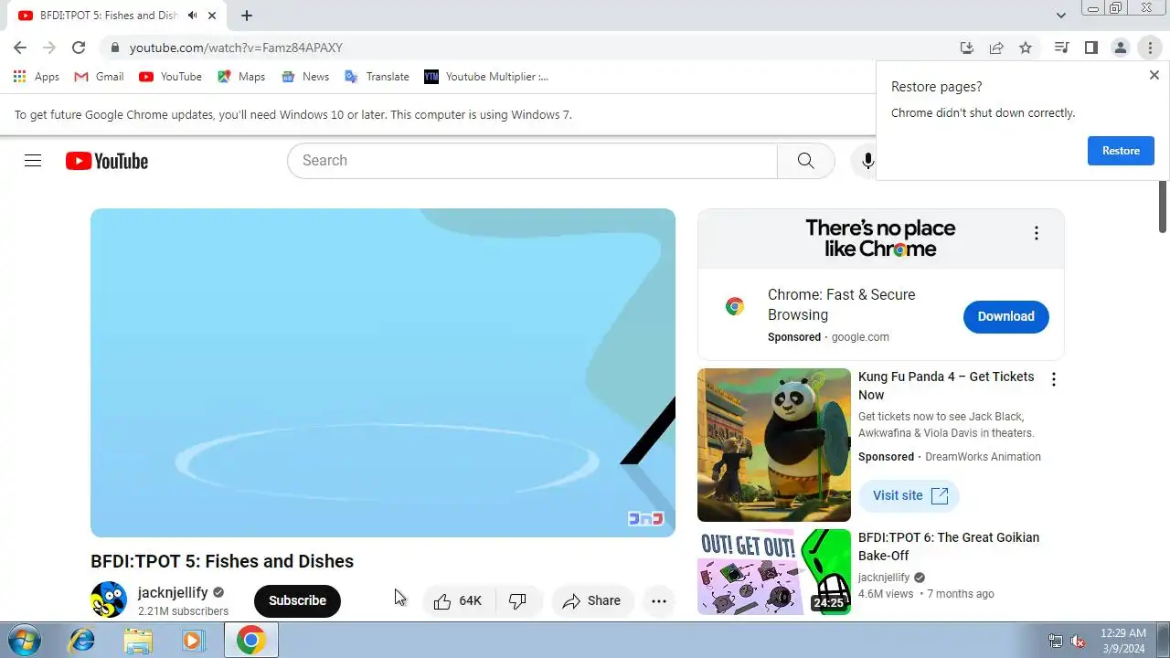
Task: Open the Chrome profile avatar
Action: [1120, 48]
